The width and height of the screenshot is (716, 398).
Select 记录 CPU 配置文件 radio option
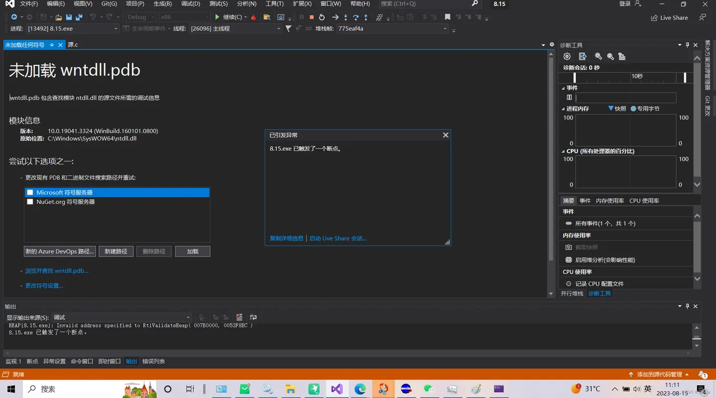(x=568, y=284)
